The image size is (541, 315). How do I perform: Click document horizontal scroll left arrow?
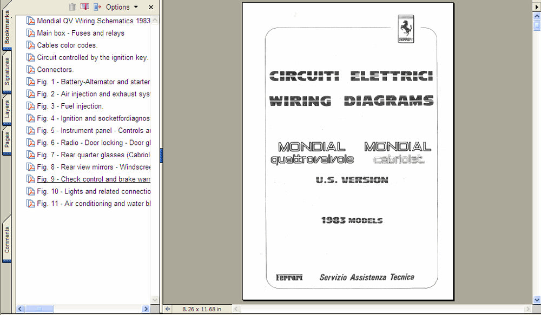[x=236, y=309]
